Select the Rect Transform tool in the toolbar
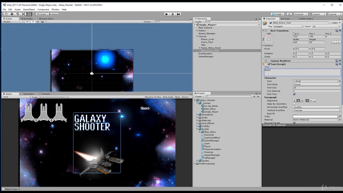The image size is (343, 193). pyautogui.click(x=29, y=14)
